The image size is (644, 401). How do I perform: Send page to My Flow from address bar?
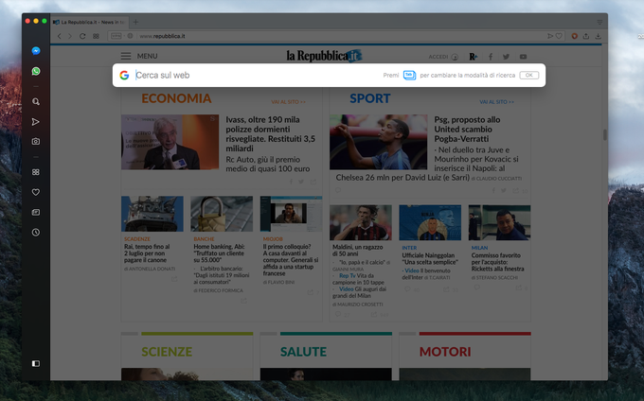pos(550,36)
